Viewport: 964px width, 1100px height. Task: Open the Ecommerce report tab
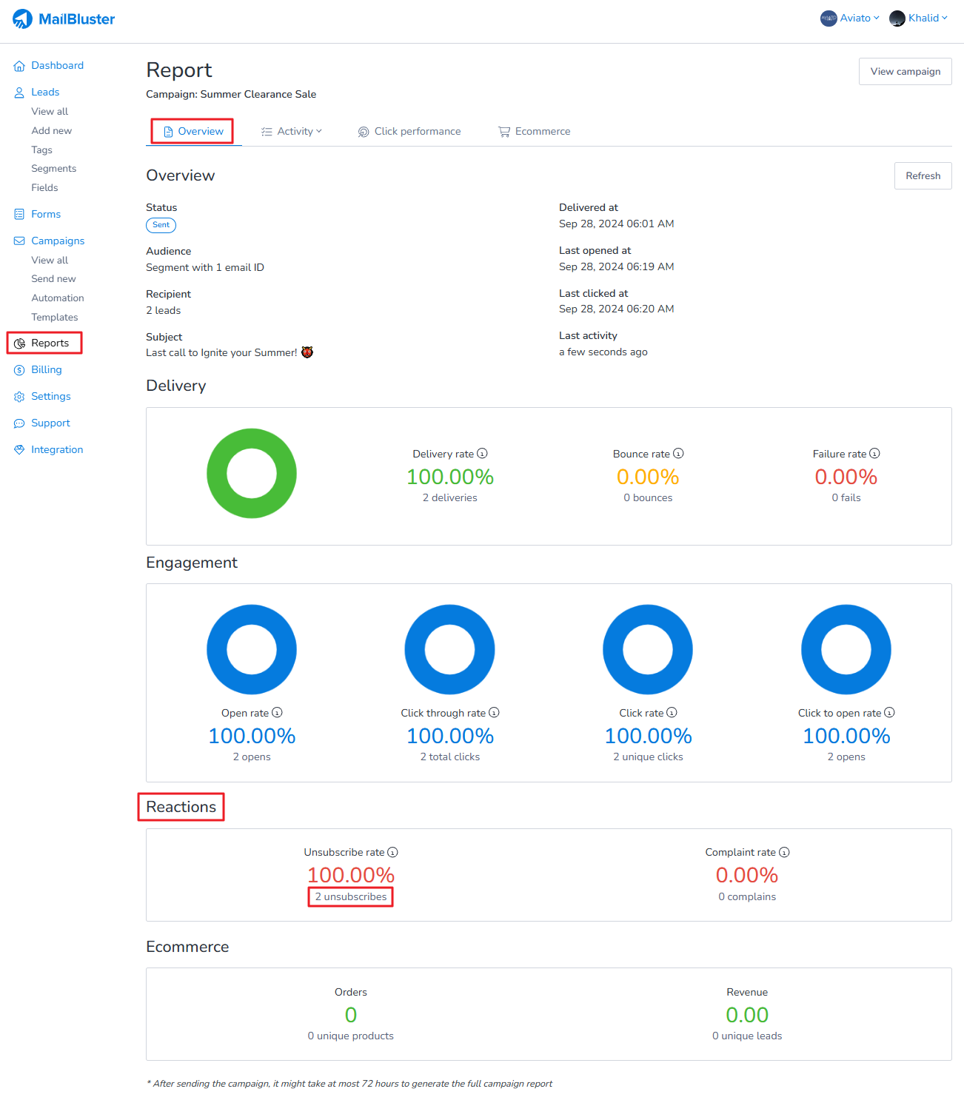pos(535,132)
